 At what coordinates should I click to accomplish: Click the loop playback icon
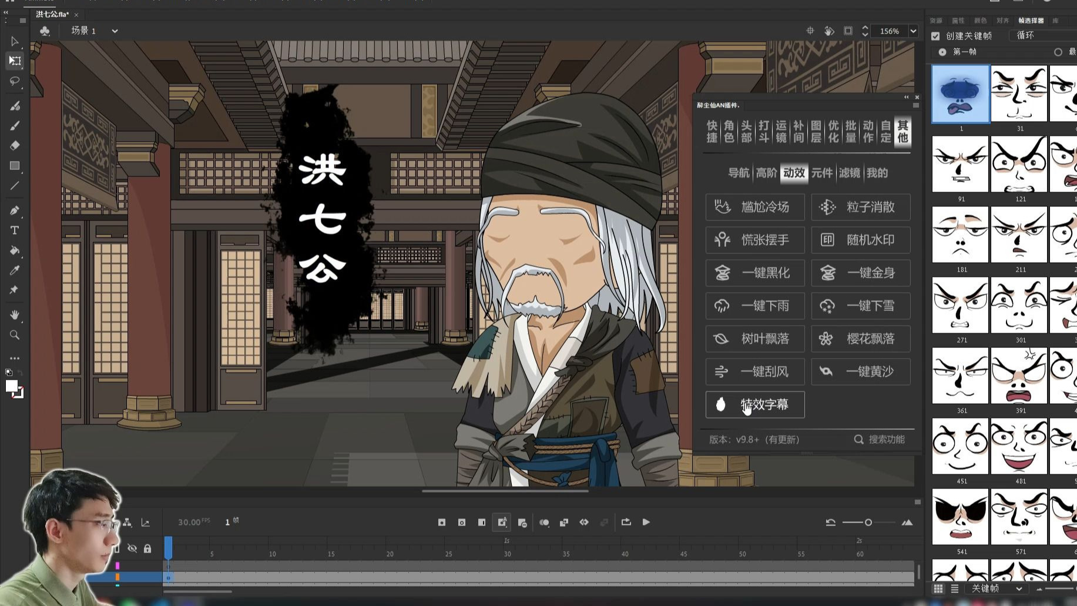point(626,522)
